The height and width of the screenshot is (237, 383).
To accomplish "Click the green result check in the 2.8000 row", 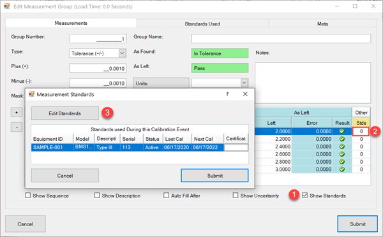I will (342, 162).
